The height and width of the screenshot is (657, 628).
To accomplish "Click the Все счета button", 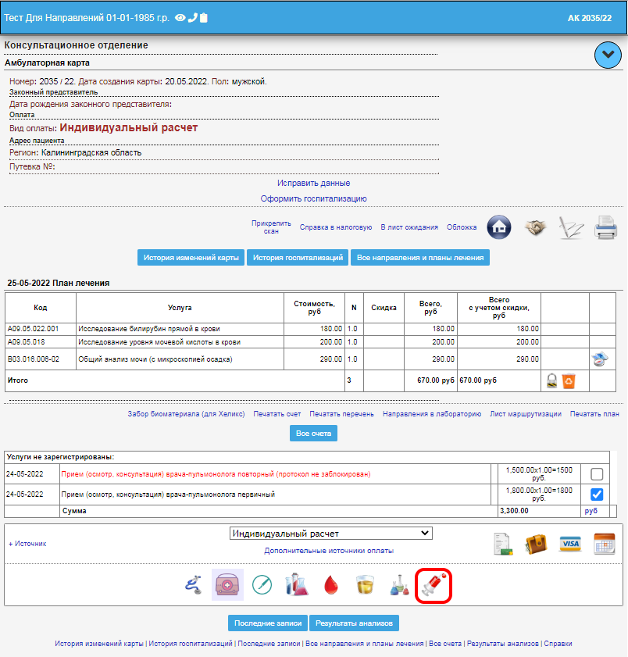I will [313, 433].
